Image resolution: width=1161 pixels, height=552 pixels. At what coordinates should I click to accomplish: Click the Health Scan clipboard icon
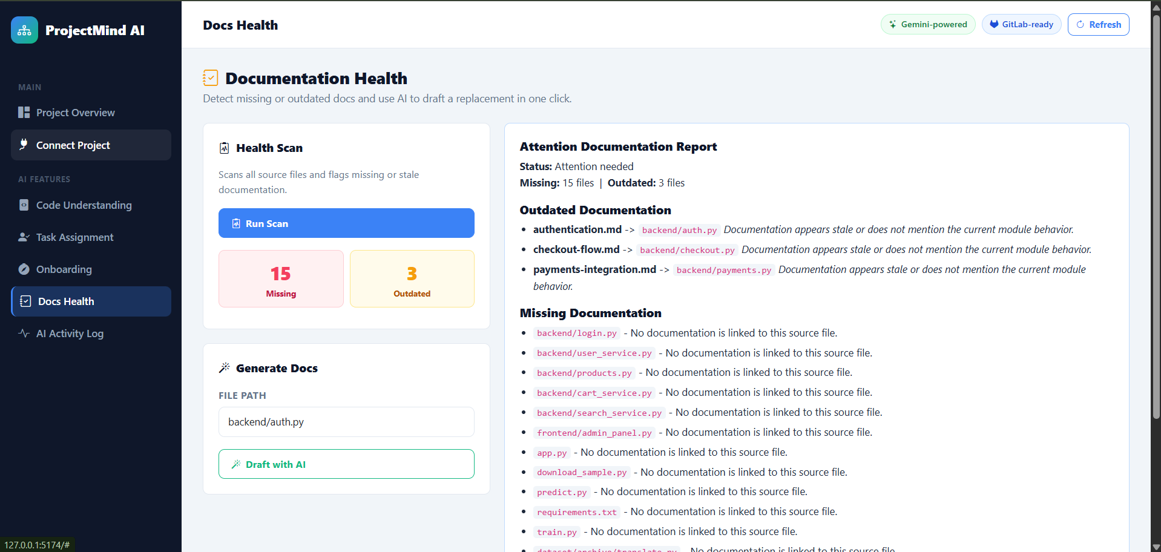[225, 148]
